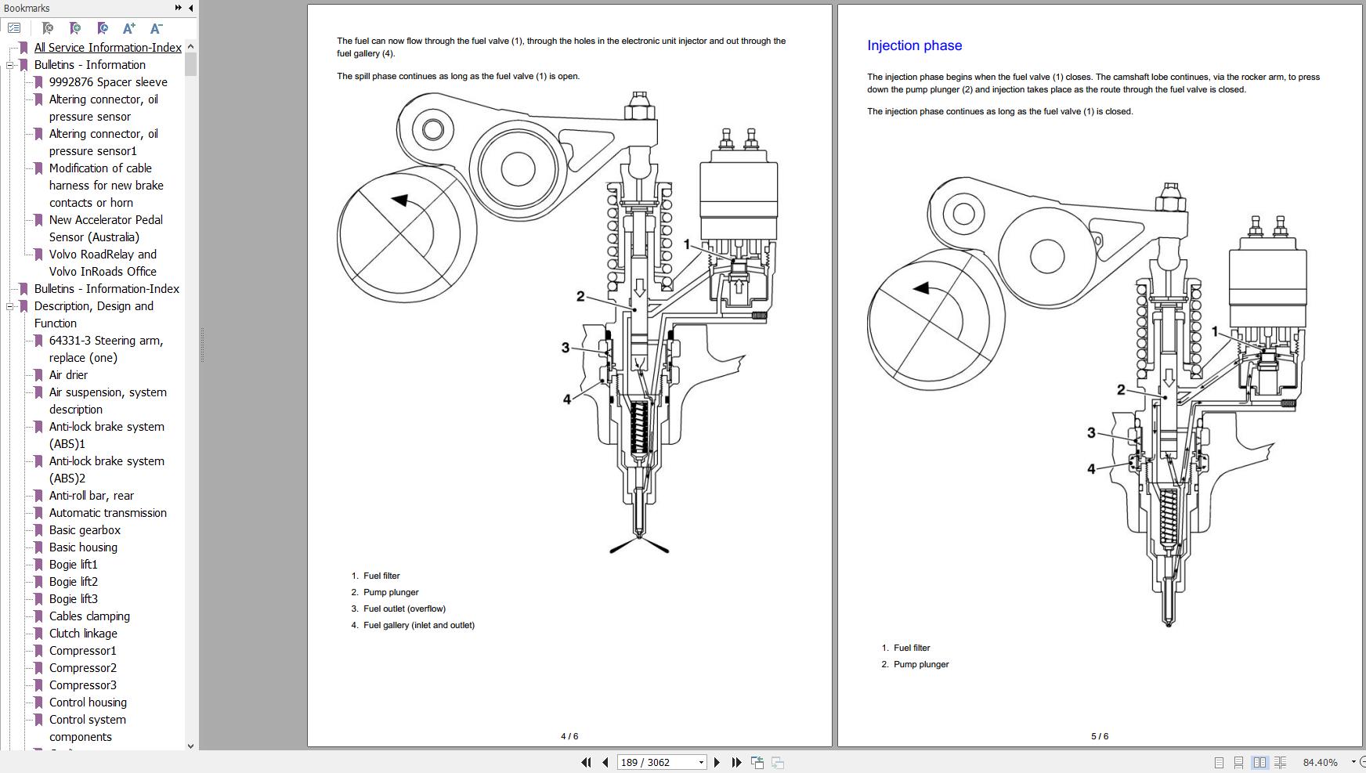Switch to continuous scrolling page layout

pyautogui.click(x=1238, y=761)
